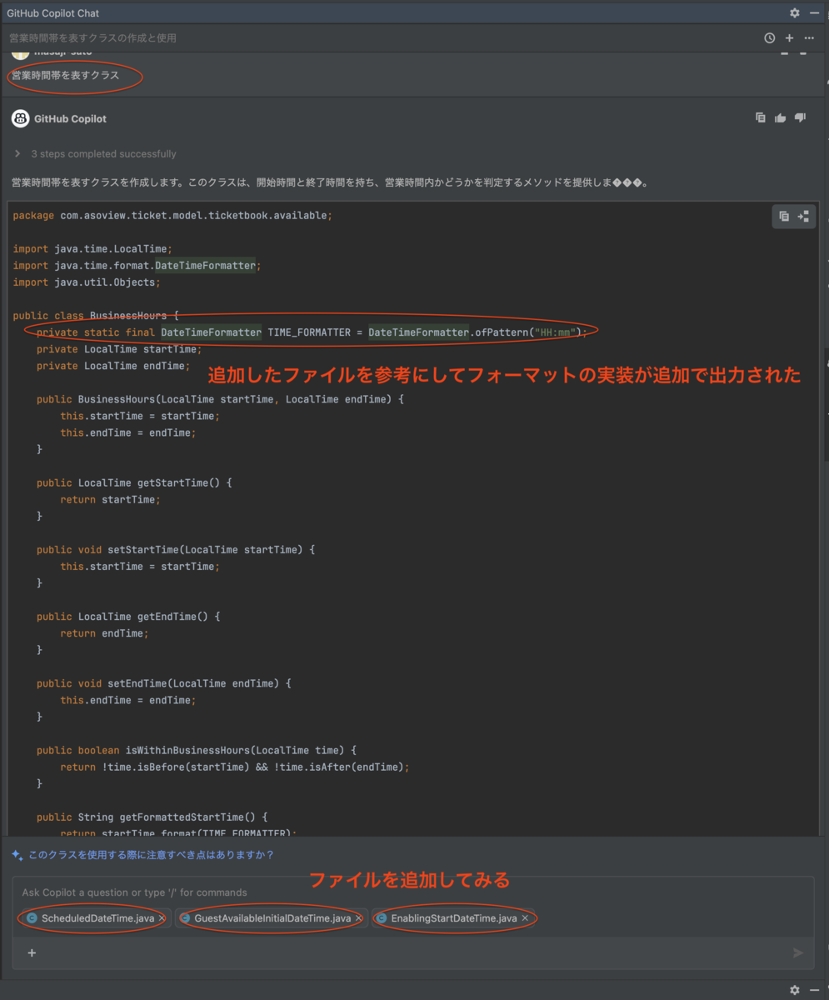Remove the EnablingStartDateTime.java attachment

click(525, 918)
